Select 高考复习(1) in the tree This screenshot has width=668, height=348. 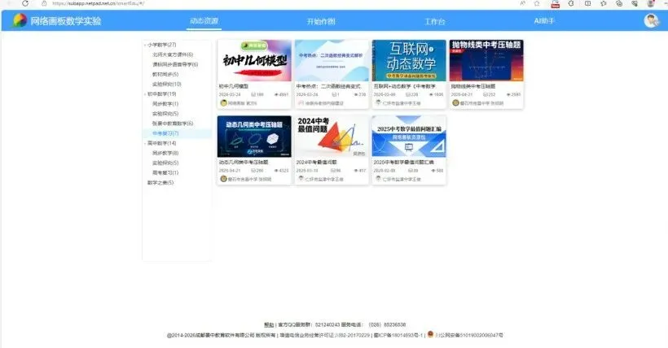[x=165, y=172]
